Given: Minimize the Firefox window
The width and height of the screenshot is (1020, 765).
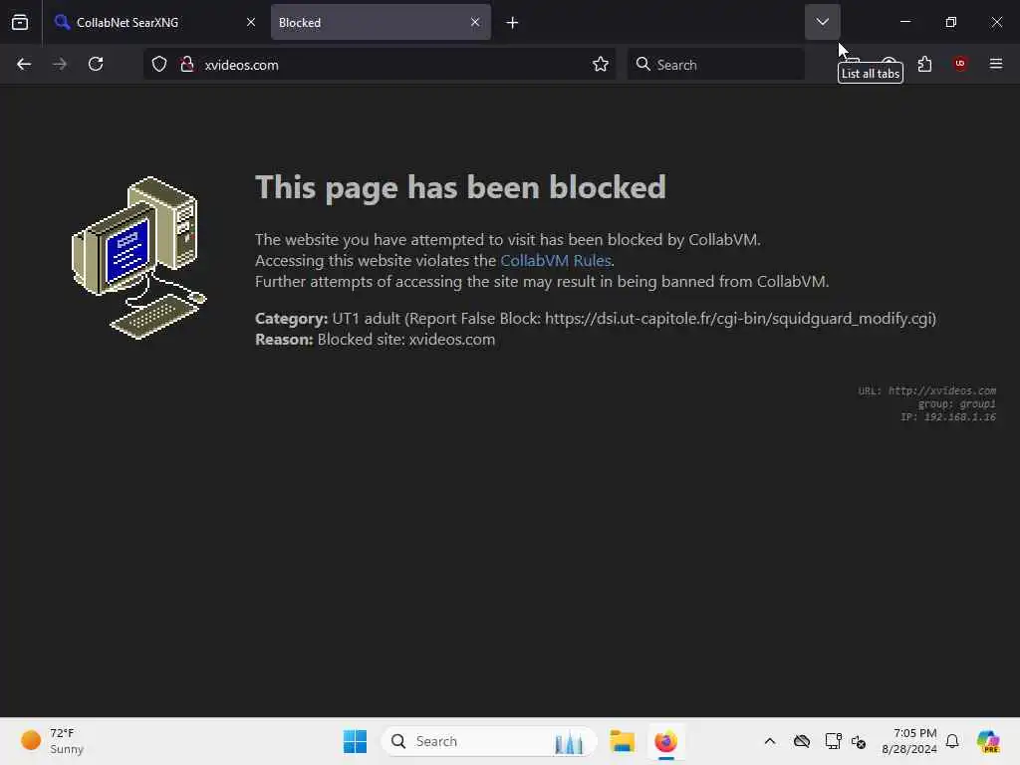Looking at the screenshot, I should point(904,22).
